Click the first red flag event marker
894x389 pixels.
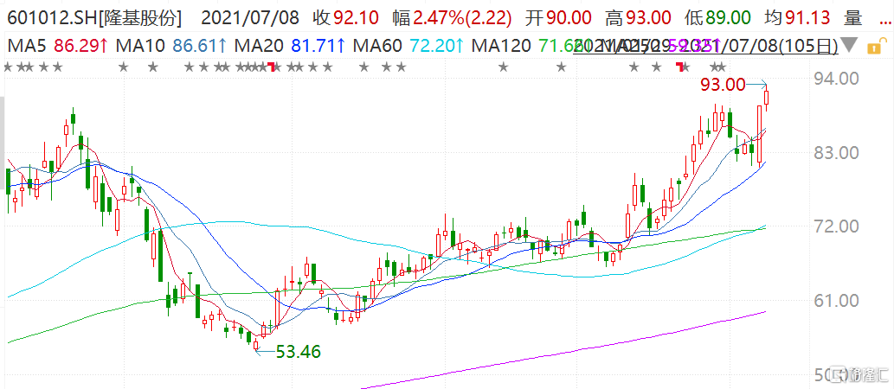click(x=272, y=67)
